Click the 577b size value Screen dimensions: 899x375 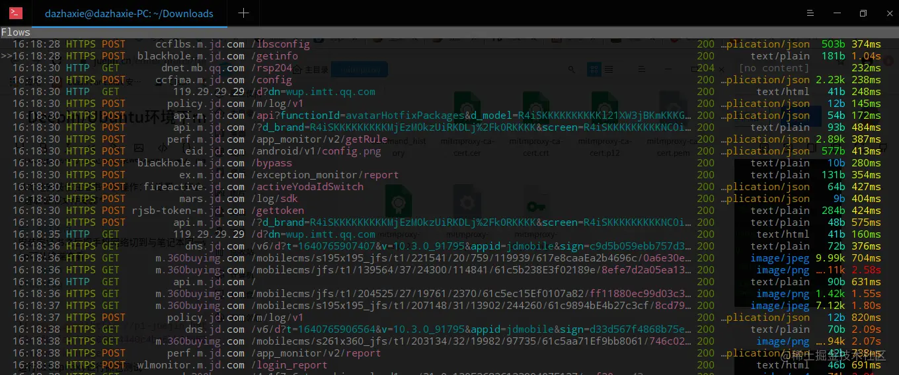834,151
